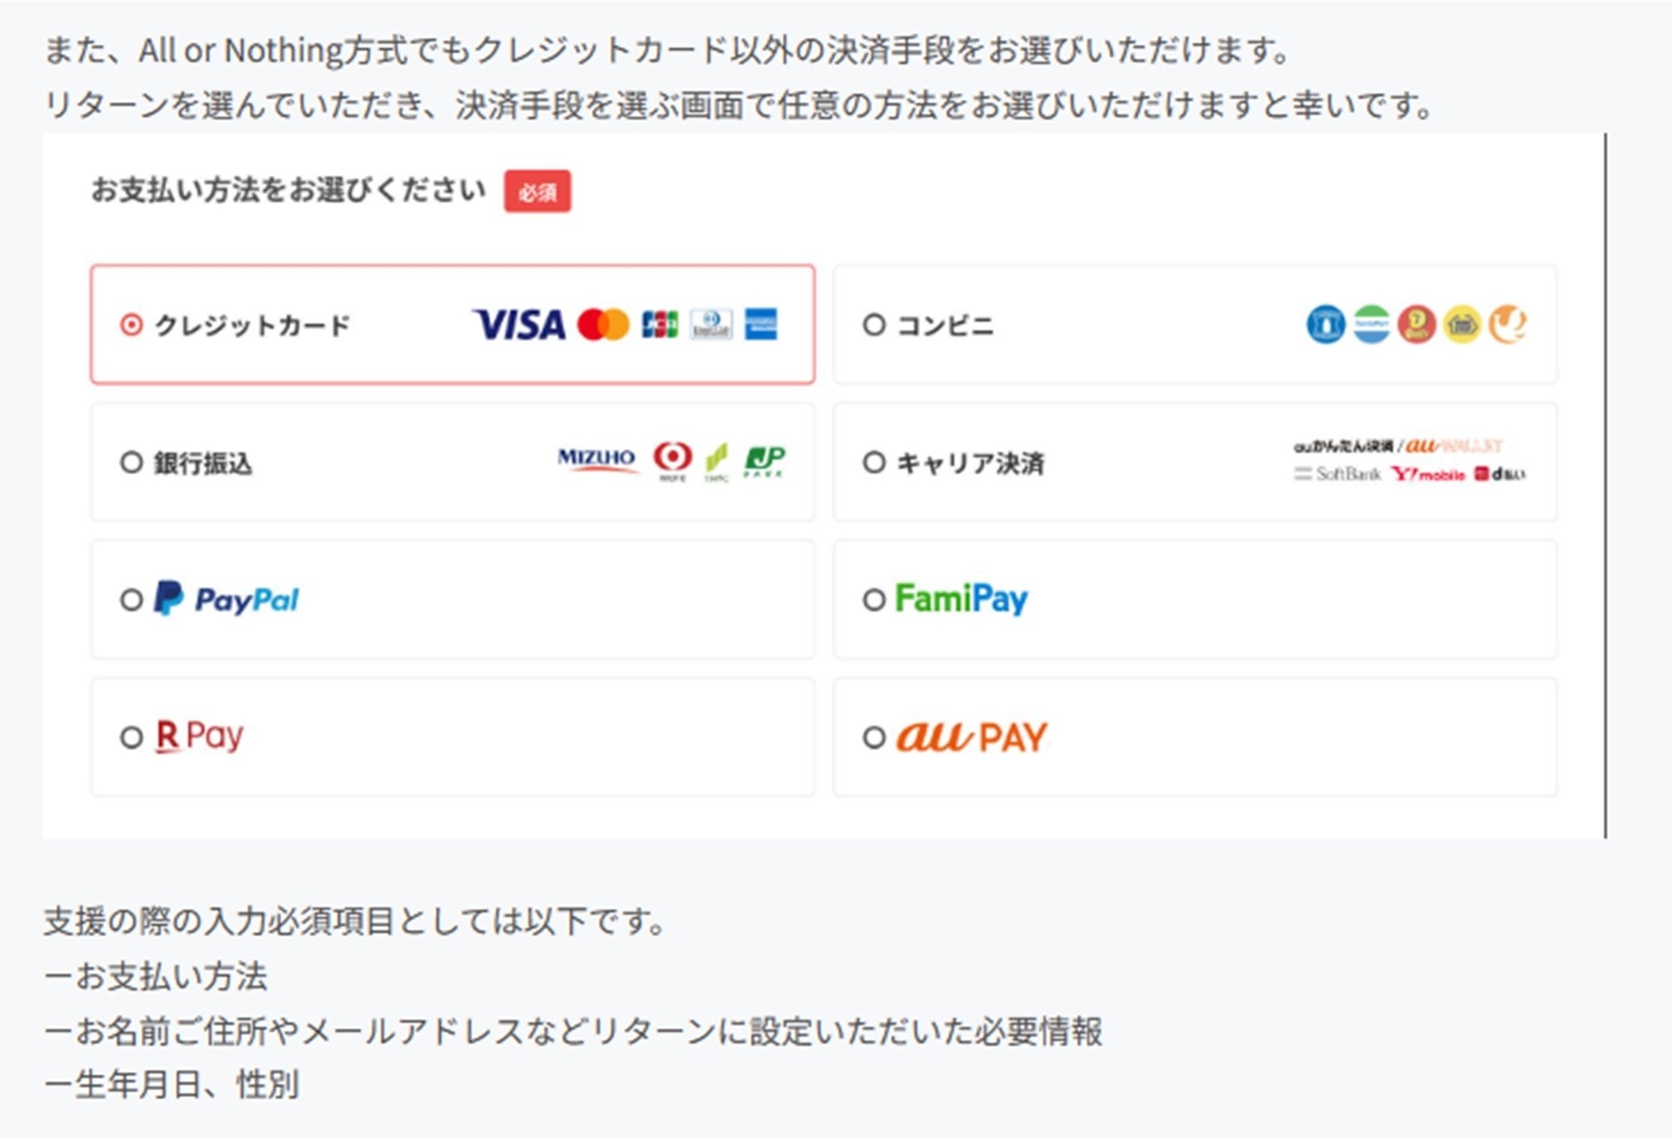1672x1138 pixels.
Task: Click the FamiPay logo
Action: tap(961, 599)
